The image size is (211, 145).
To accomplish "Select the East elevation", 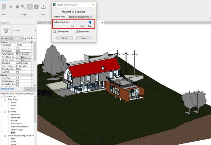I will [x=13, y=138].
